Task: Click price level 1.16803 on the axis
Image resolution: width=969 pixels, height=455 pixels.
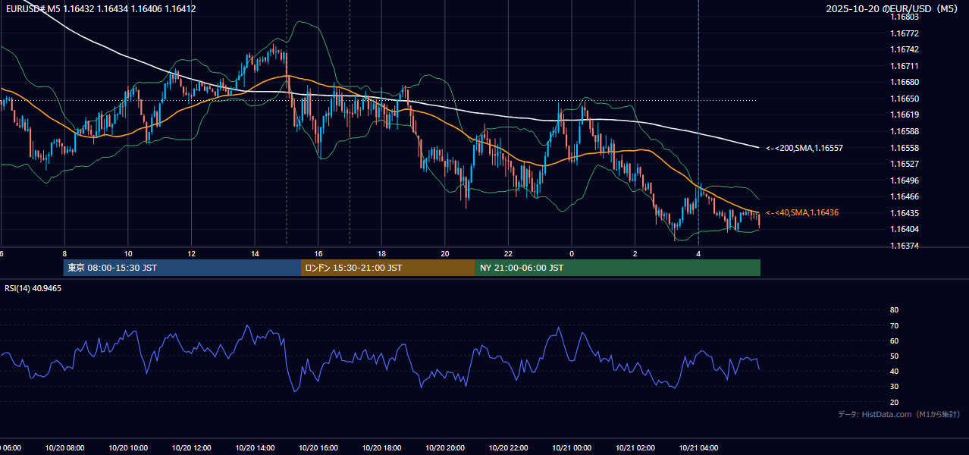Action: [x=904, y=17]
